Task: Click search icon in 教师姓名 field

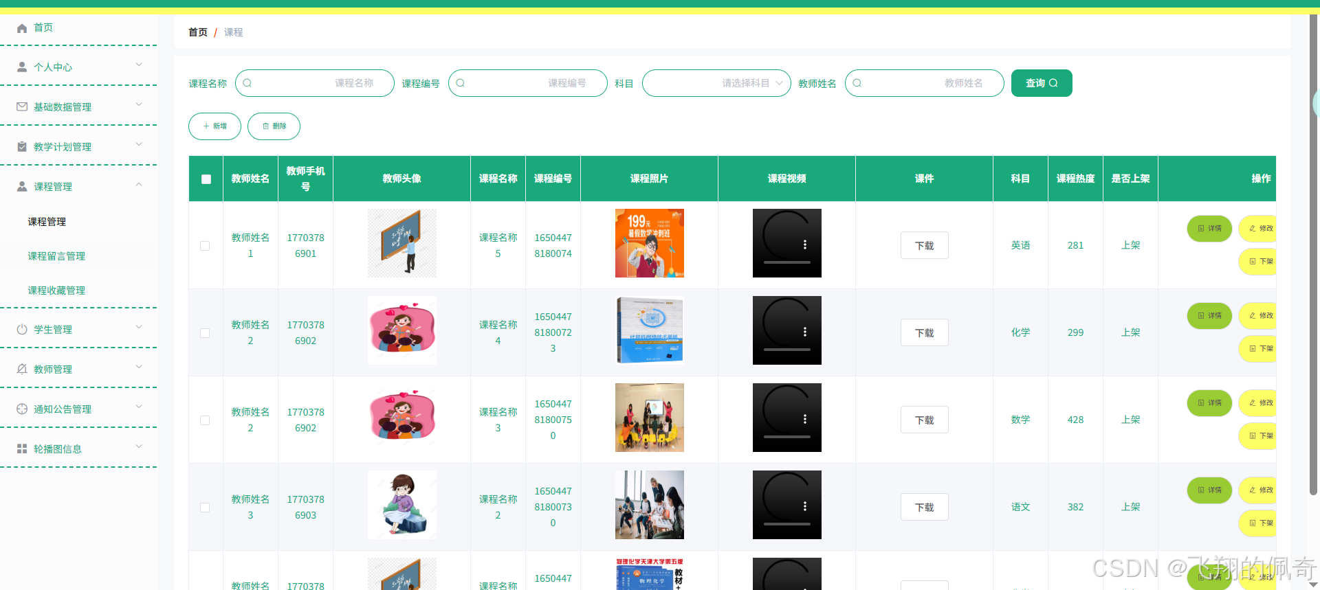Action: coord(857,83)
